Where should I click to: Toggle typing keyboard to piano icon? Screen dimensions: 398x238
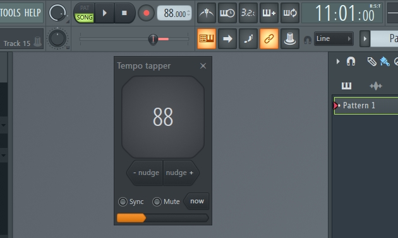pyautogui.click(x=207, y=38)
